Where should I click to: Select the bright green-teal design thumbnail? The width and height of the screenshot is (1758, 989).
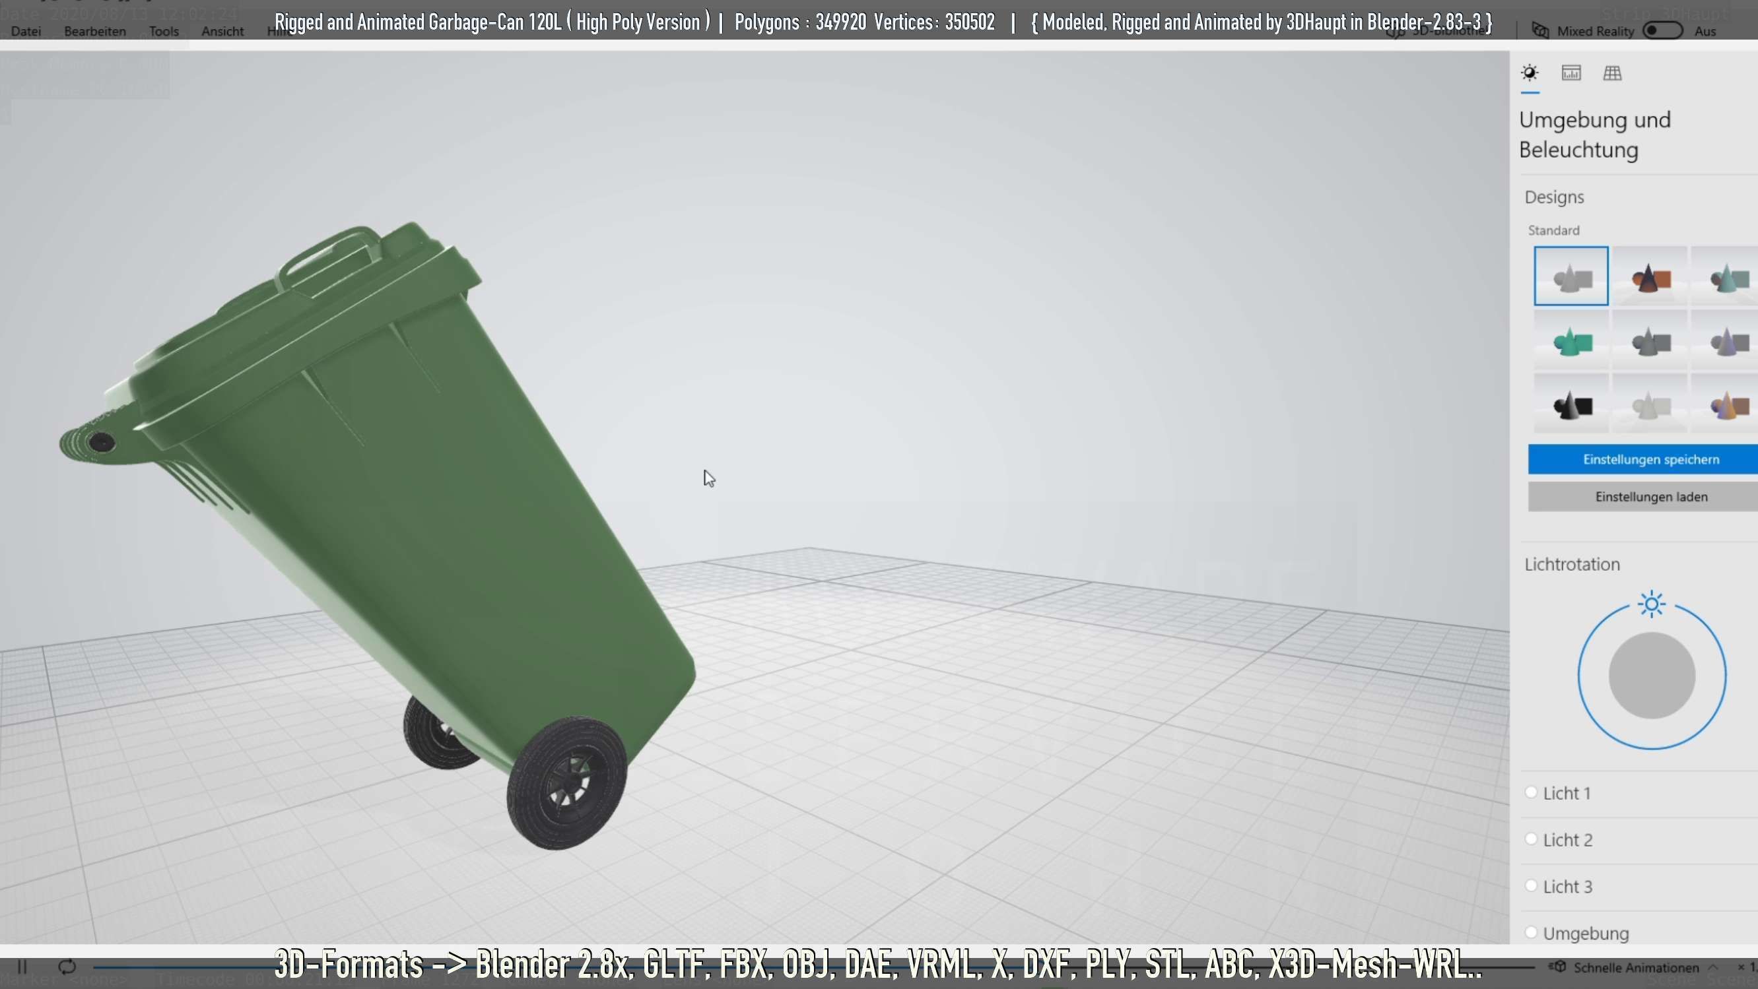1571,339
